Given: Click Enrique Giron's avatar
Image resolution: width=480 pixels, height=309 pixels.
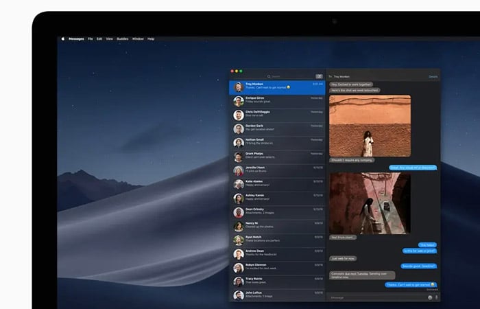Looking at the screenshot, I should coord(239,102).
